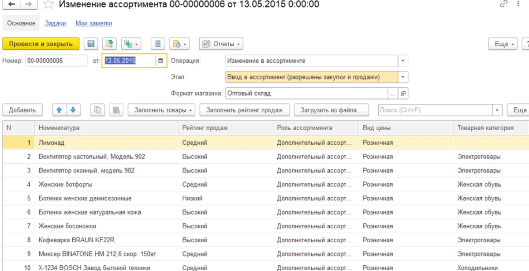
Task: Select the Лимонад row
Action: (266, 143)
